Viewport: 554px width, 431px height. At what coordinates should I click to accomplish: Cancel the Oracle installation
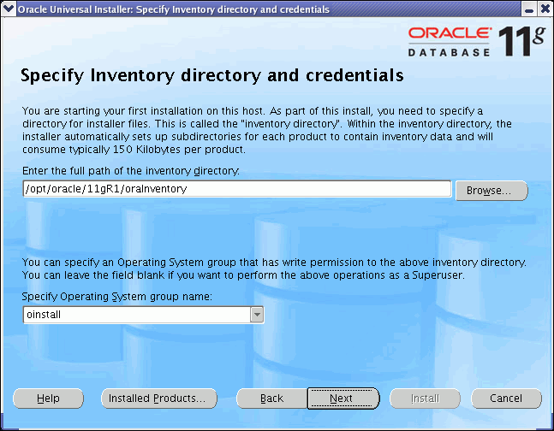(x=506, y=399)
